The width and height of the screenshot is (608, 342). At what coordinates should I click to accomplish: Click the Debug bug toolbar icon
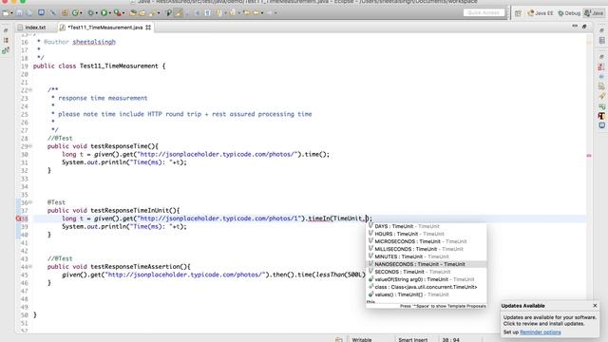(91, 12)
